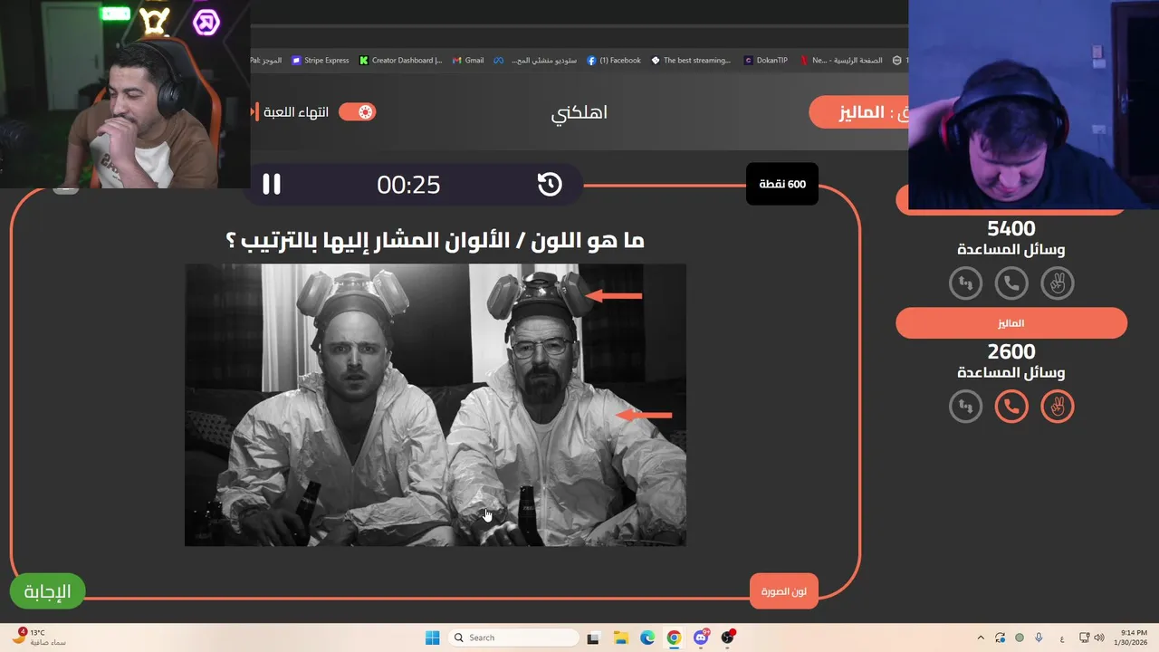Toggle the انتهاء اللعبة switch
The width and height of the screenshot is (1159, 652).
click(357, 112)
